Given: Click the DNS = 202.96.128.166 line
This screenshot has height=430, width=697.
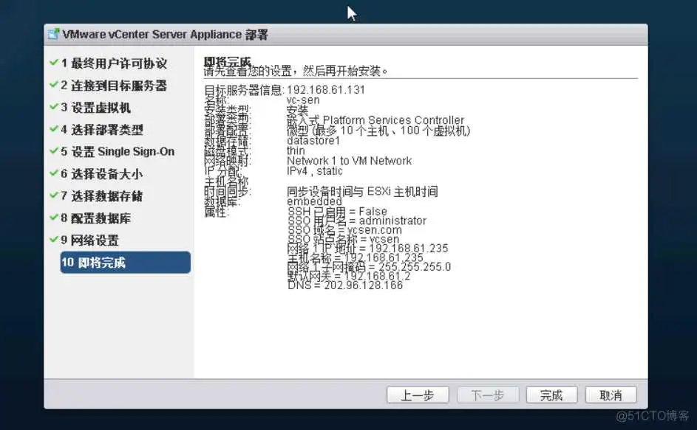Looking at the screenshot, I should [x=345, y=285].
